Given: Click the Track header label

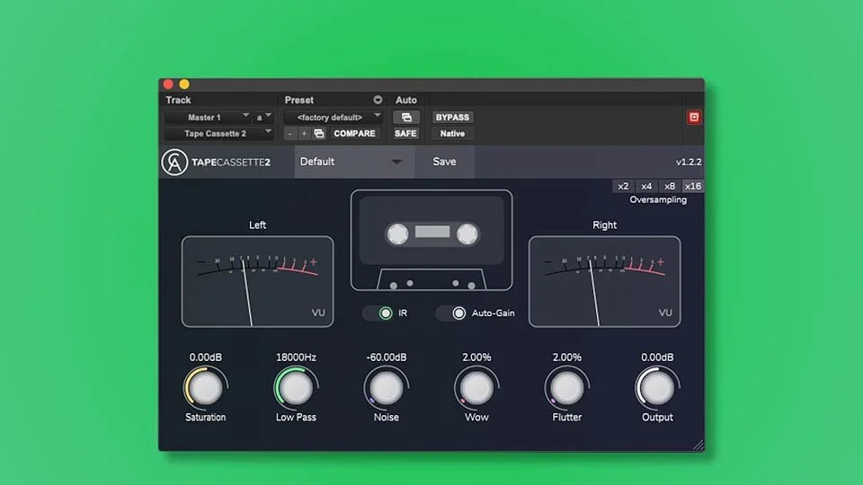Looking at the screenshot, I should [x=178, y=100].
